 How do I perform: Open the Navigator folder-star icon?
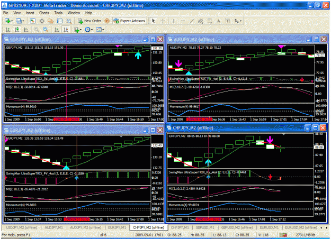coord(51,21)
